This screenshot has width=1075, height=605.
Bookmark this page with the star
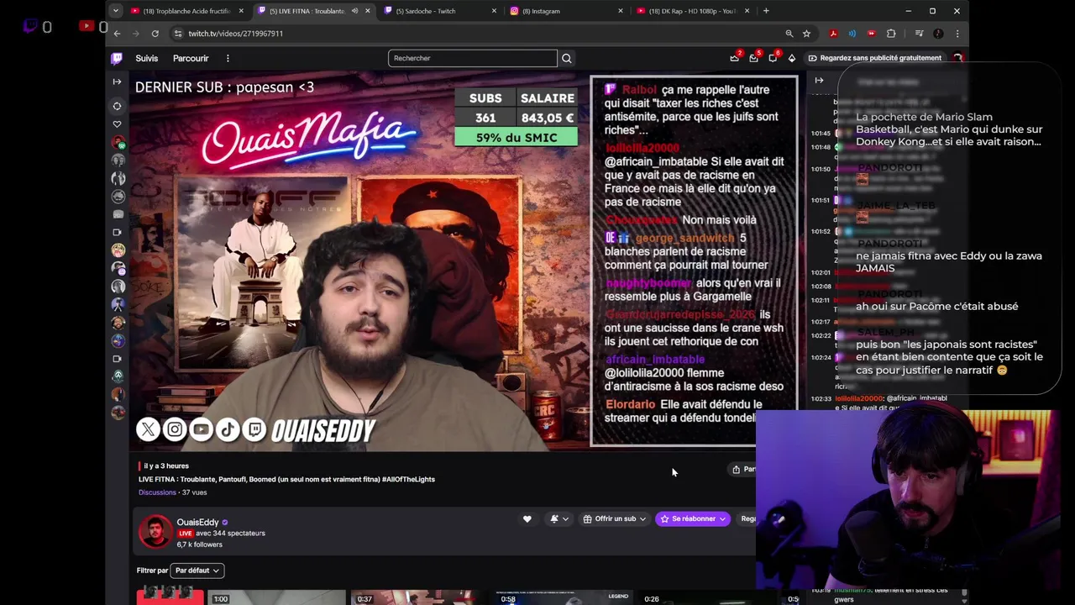pyautogui.click(x=806, y=34)
